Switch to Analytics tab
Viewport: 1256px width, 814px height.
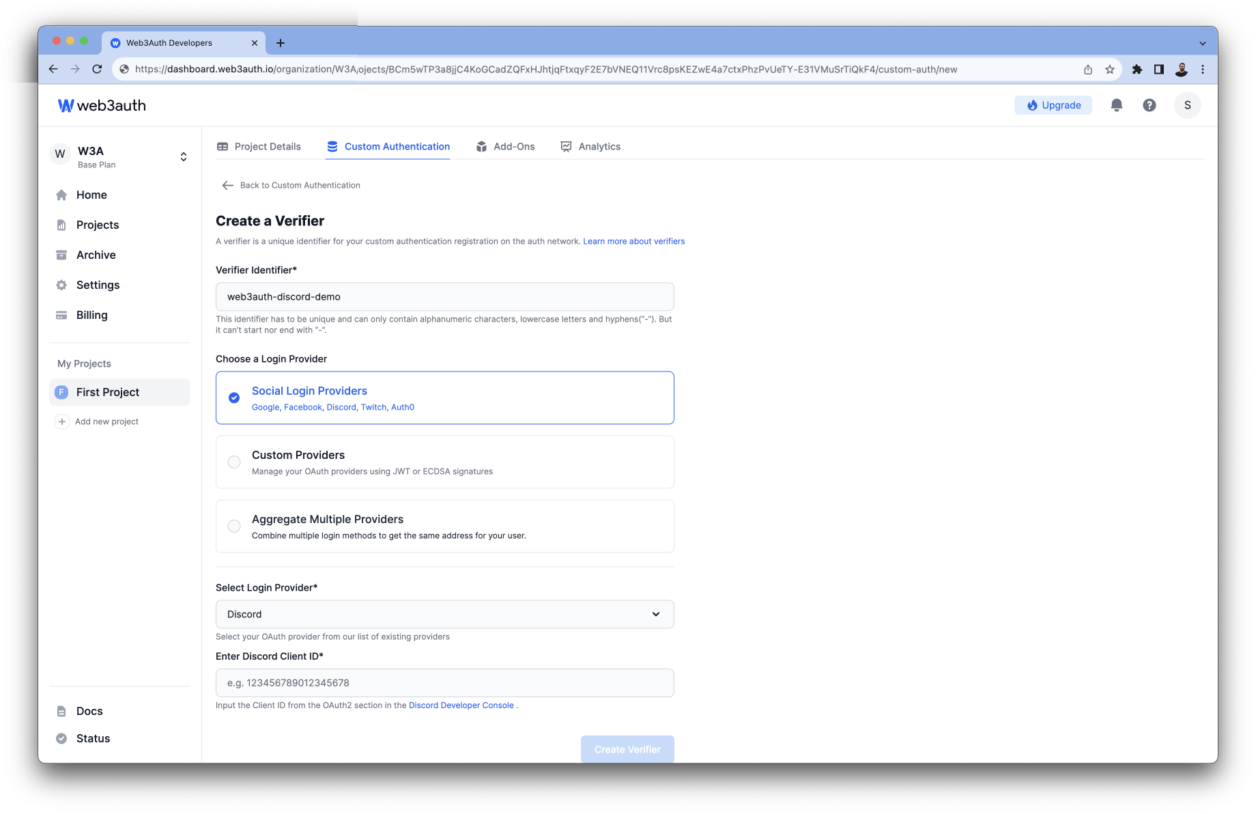coord(590,146)
